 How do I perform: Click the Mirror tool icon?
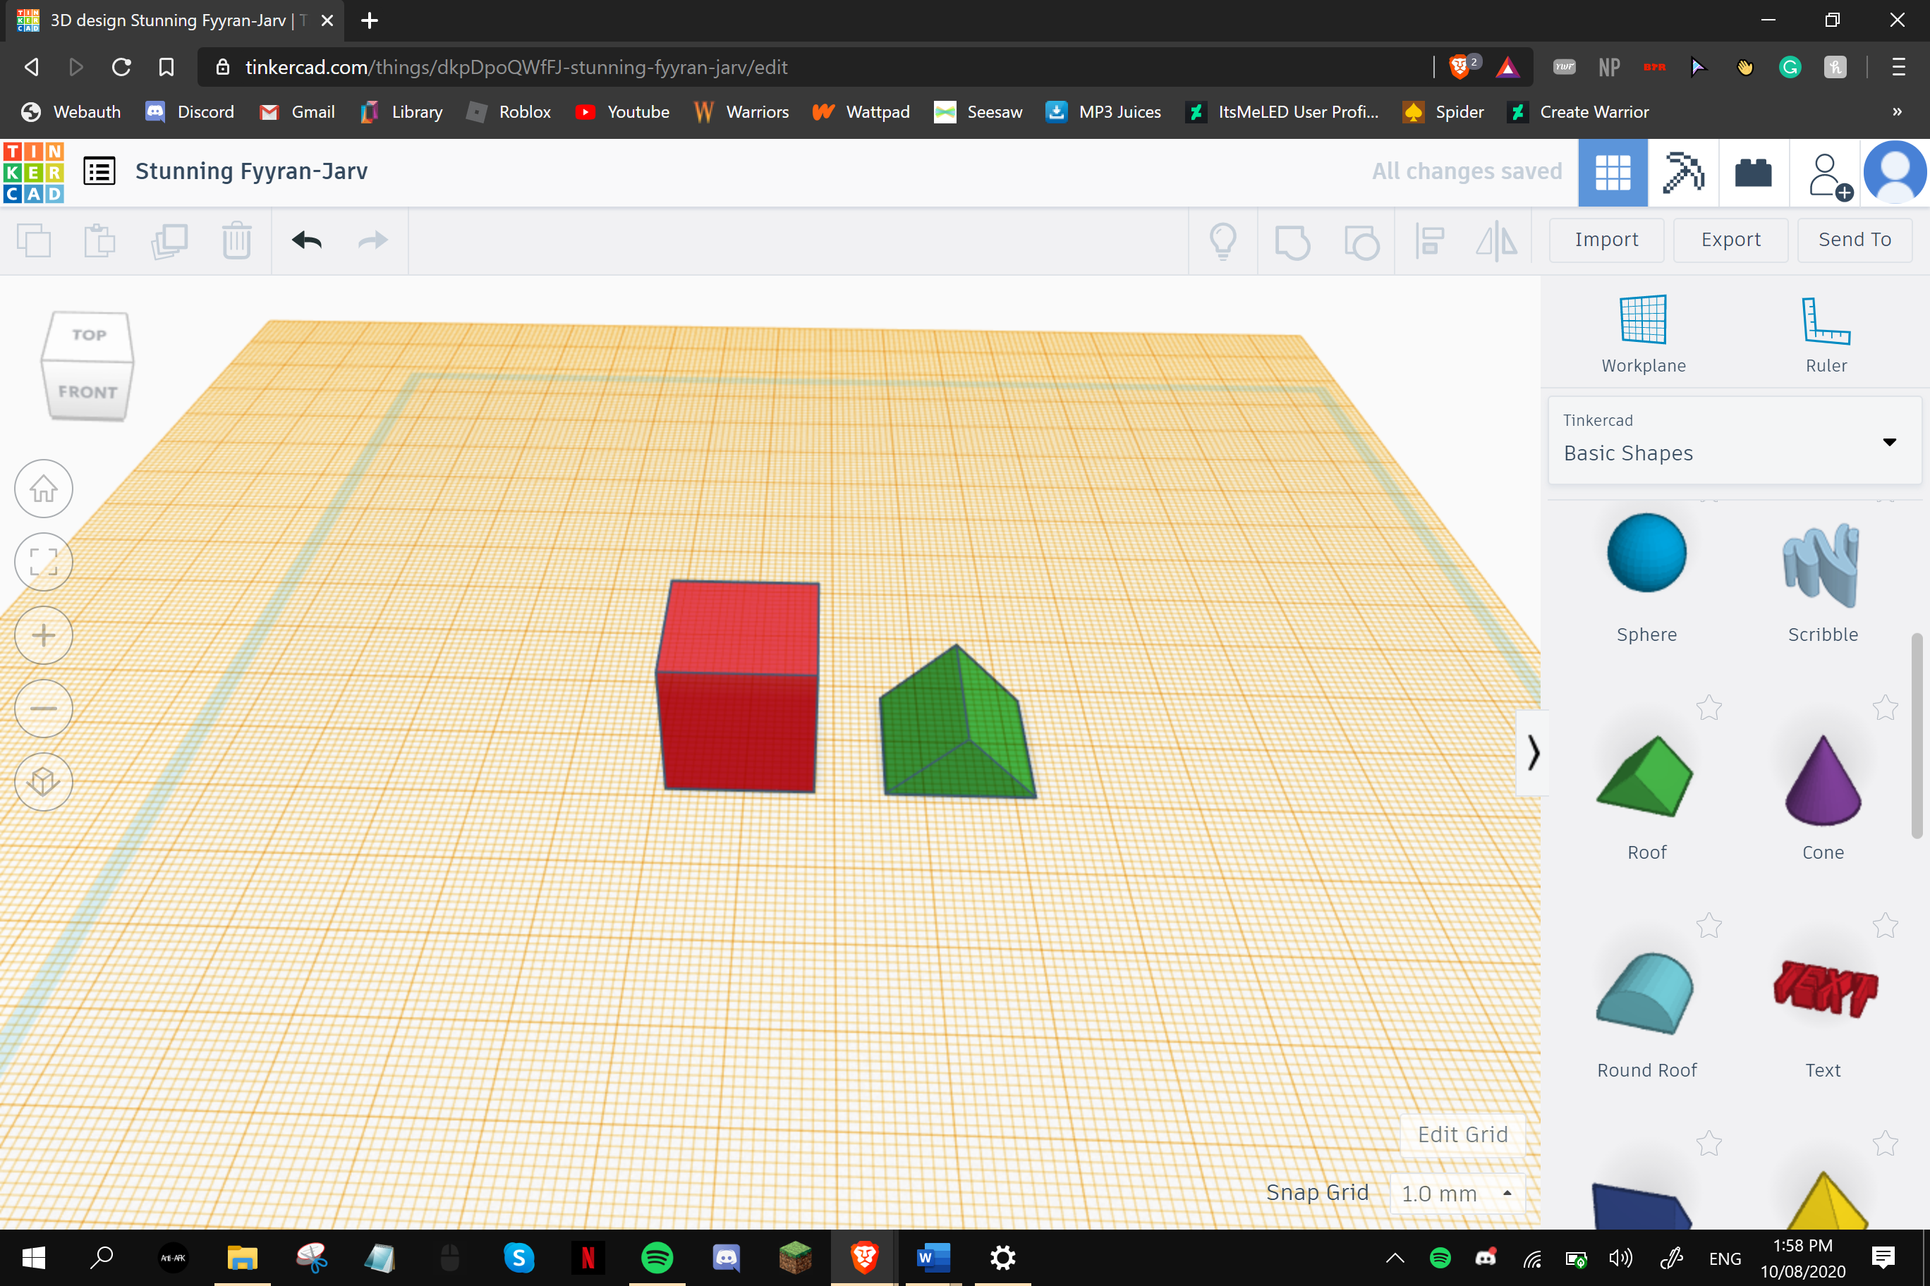click(1497, 241)
